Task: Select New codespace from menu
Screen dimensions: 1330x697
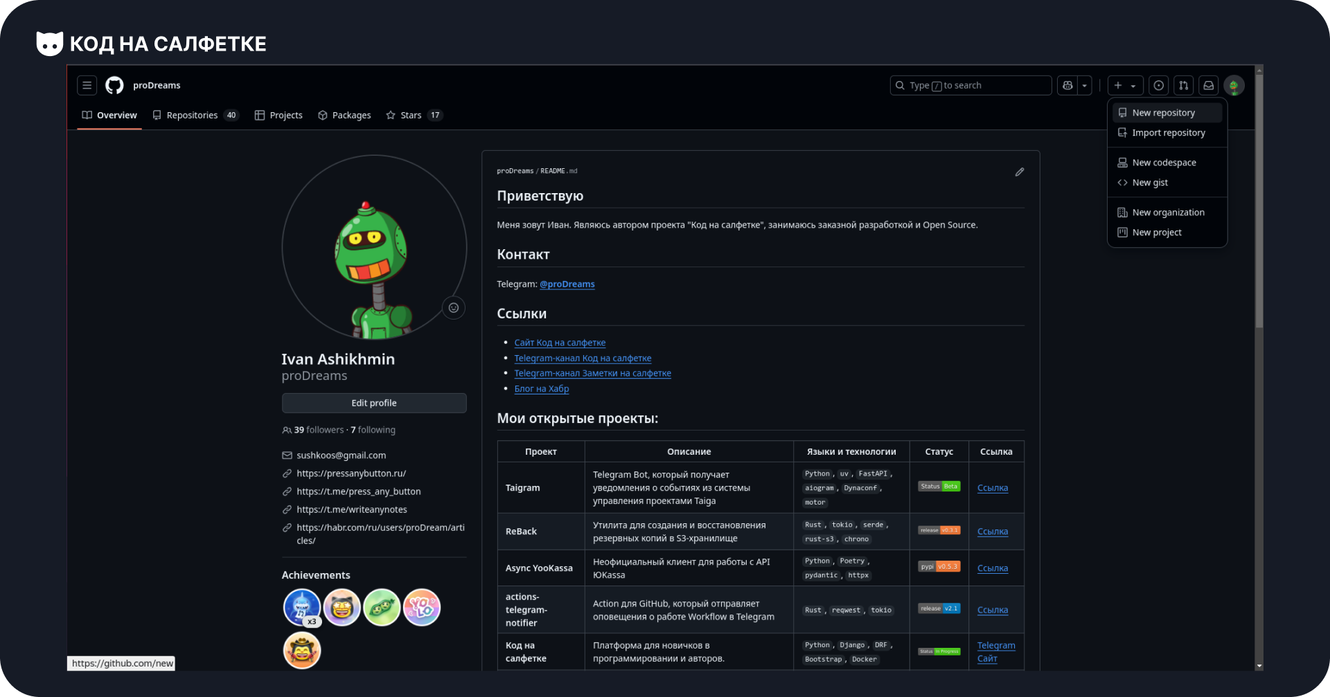Action: [x=1167, y=163]
